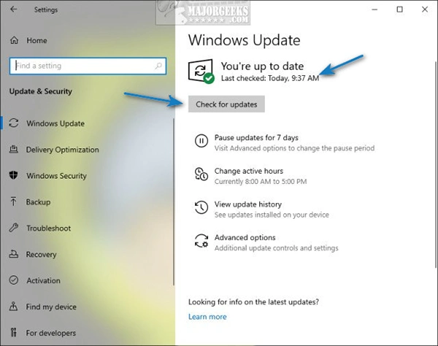Select Troubleshoot in the sidebar
This screenshot has height=346, width=438.
coord(49,228)
